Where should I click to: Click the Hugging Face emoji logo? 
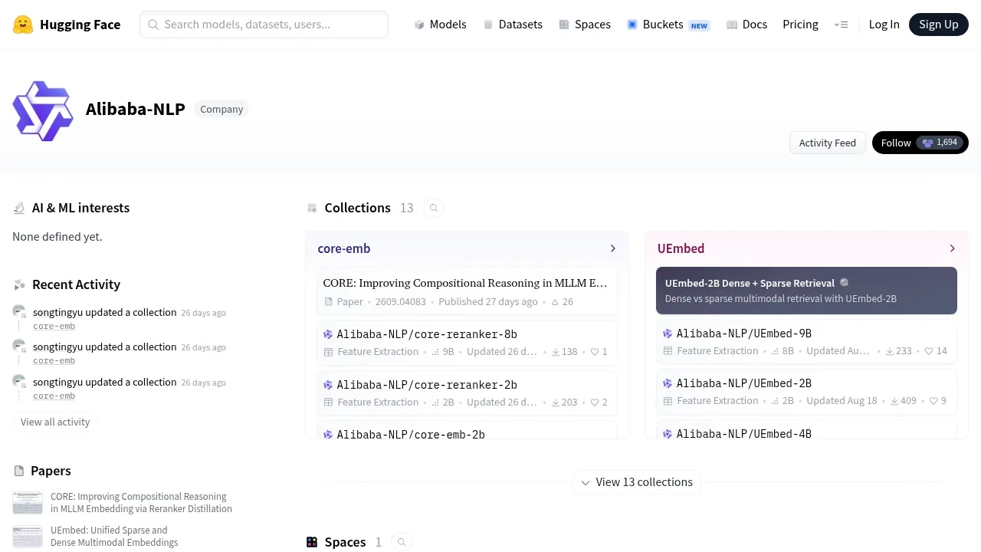23,25
